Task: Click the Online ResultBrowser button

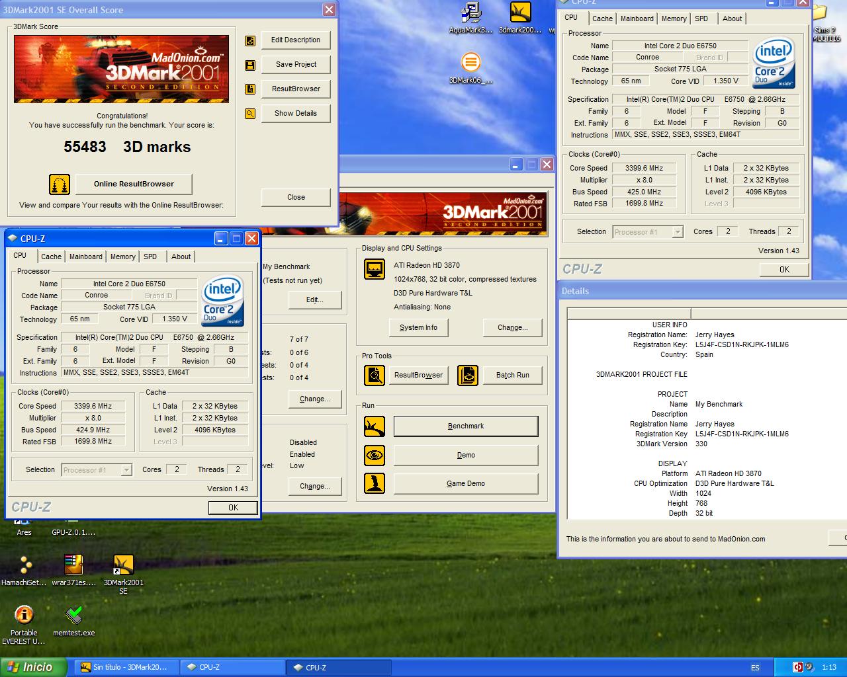Action: coord(134,184)
